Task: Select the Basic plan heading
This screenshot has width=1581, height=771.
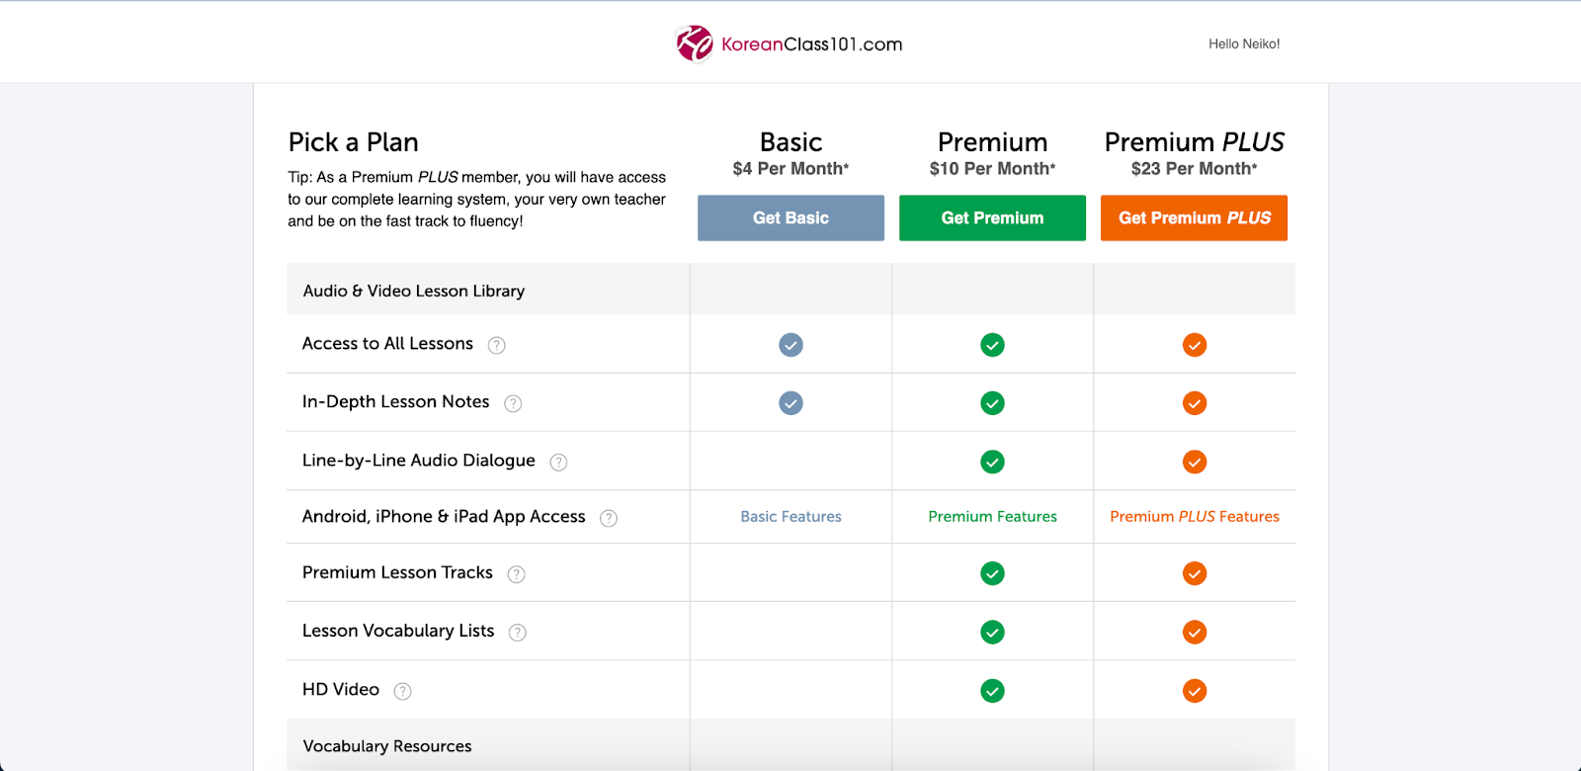Action: click(x=790, y=142)
